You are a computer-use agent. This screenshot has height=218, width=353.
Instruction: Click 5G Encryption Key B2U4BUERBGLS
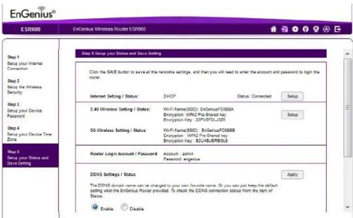click(x=195, y=141)
